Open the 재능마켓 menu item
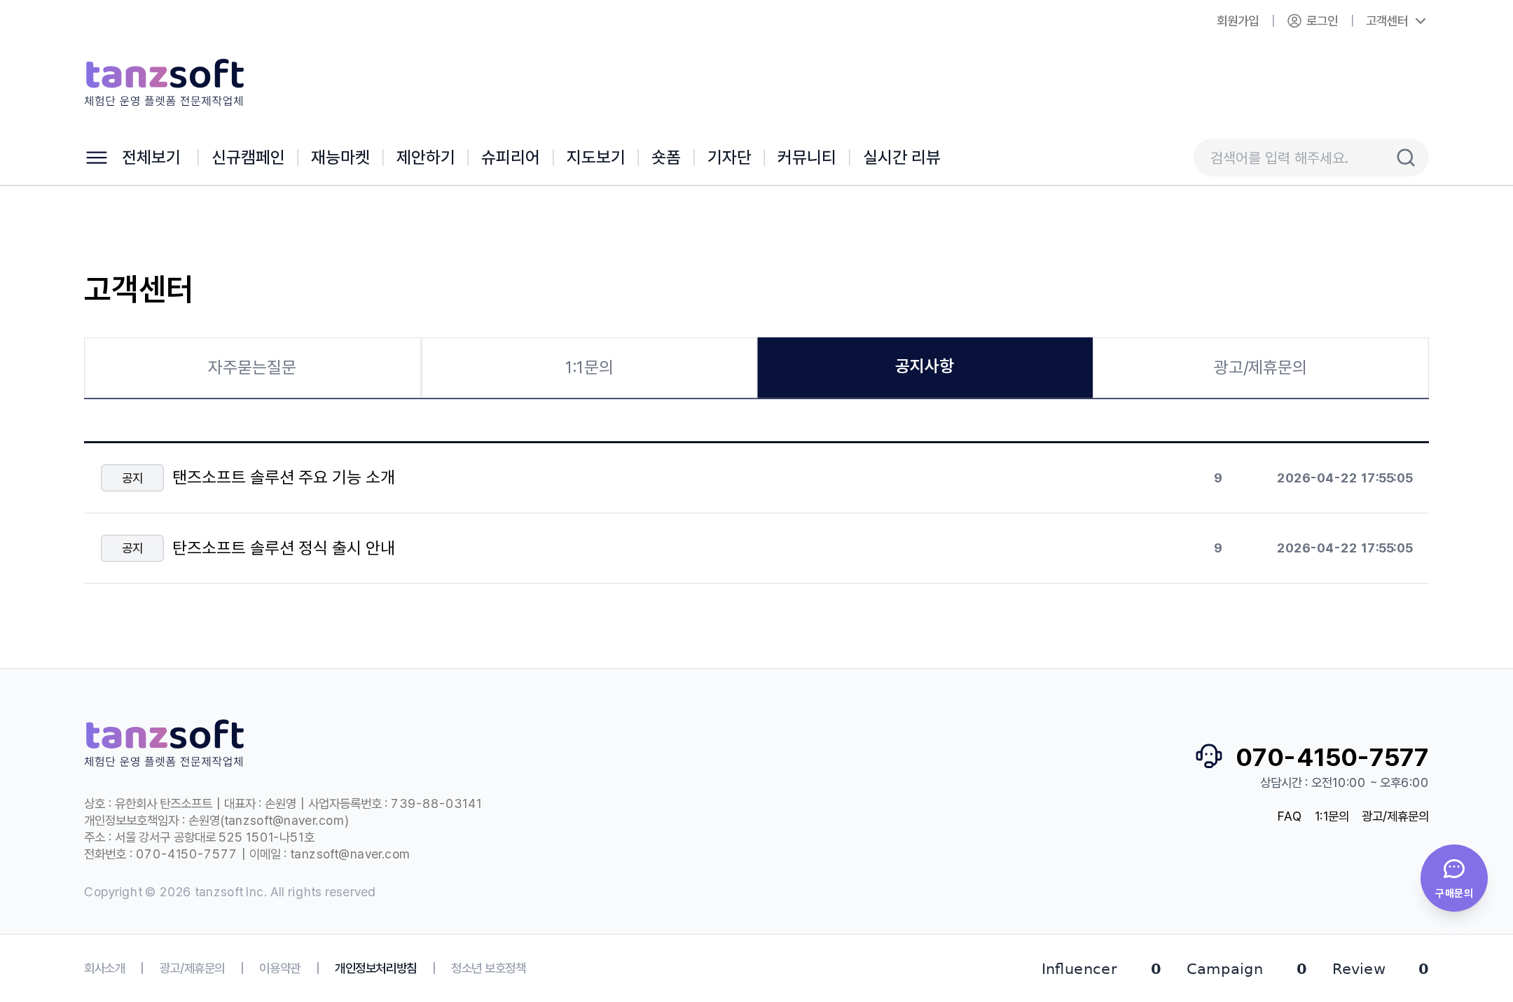This screenshot has height=1002, width=1513. coord(340,158)
